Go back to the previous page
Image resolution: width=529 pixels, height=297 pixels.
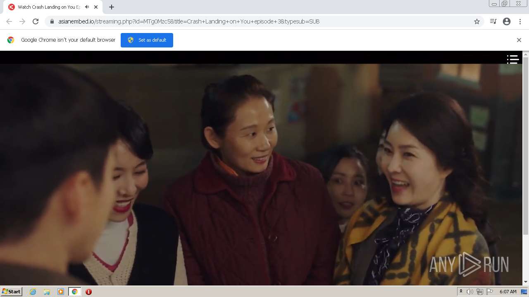pos(9,21)
